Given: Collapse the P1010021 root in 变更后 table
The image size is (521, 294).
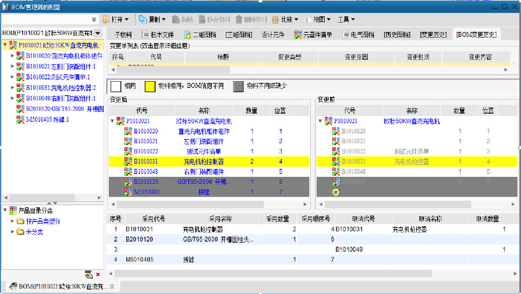Looking at the screenshot, I should click(112, 121).
